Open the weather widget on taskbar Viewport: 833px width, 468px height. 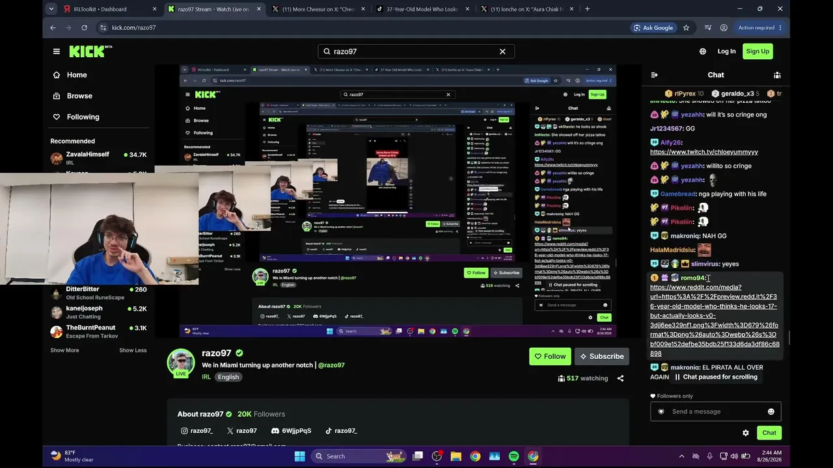[x=72, y=456]
